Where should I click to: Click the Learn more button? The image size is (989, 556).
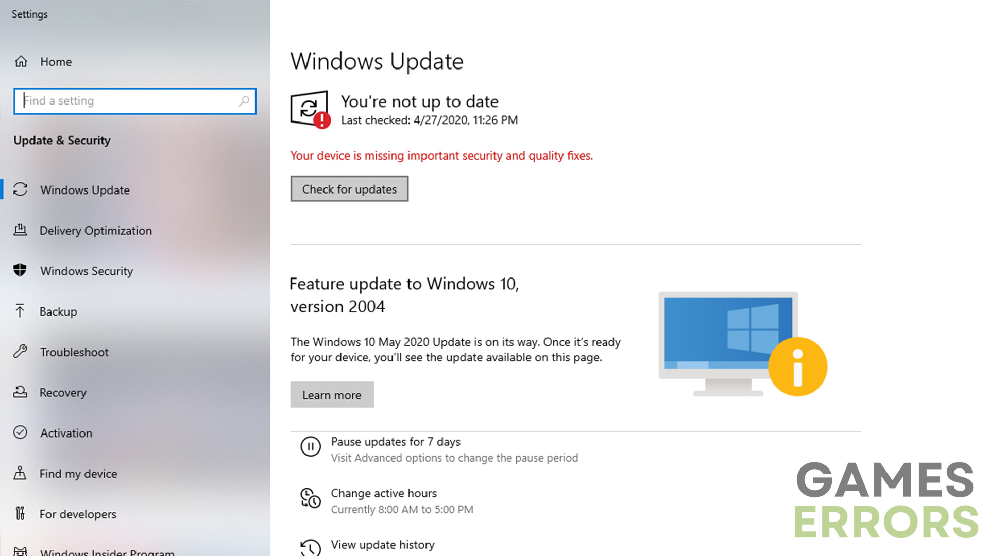332,395
